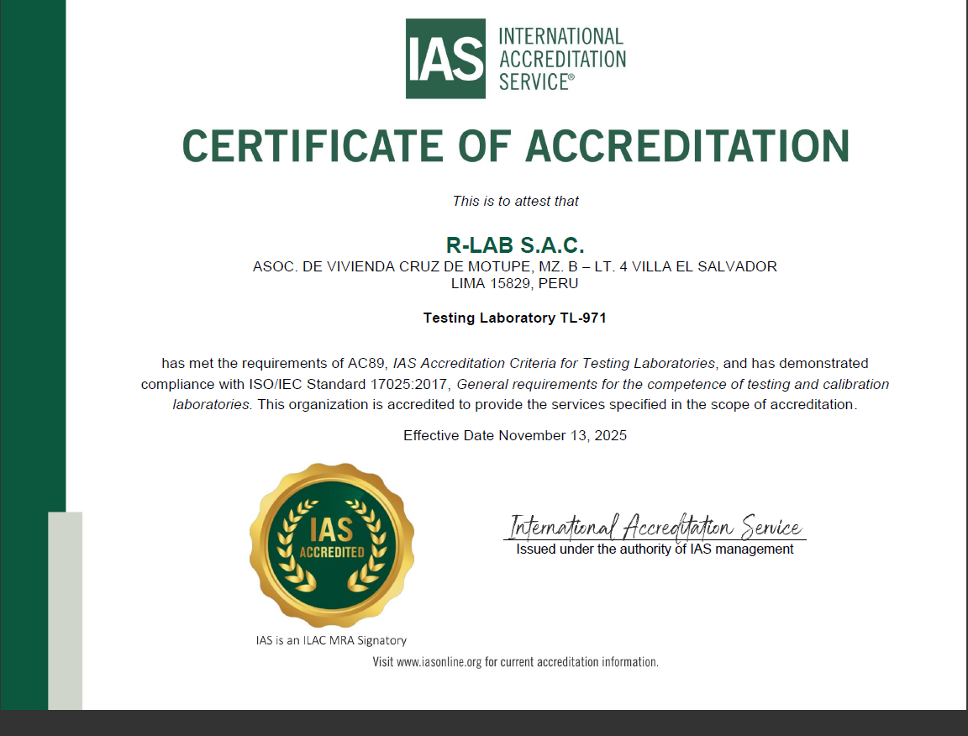Image resolution: width=968 pixels, height=736 pixels.
Task: Click the 'Effective Date November 13, 2025' line
Action: [x=515, y=435]
